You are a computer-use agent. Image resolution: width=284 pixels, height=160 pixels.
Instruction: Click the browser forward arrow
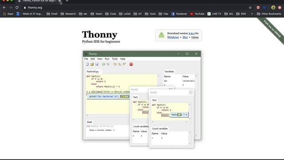(11, 8)
